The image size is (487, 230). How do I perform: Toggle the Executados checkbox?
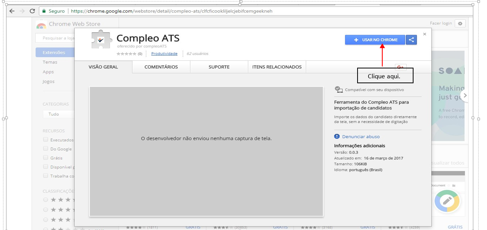click(x=46, y=140)
